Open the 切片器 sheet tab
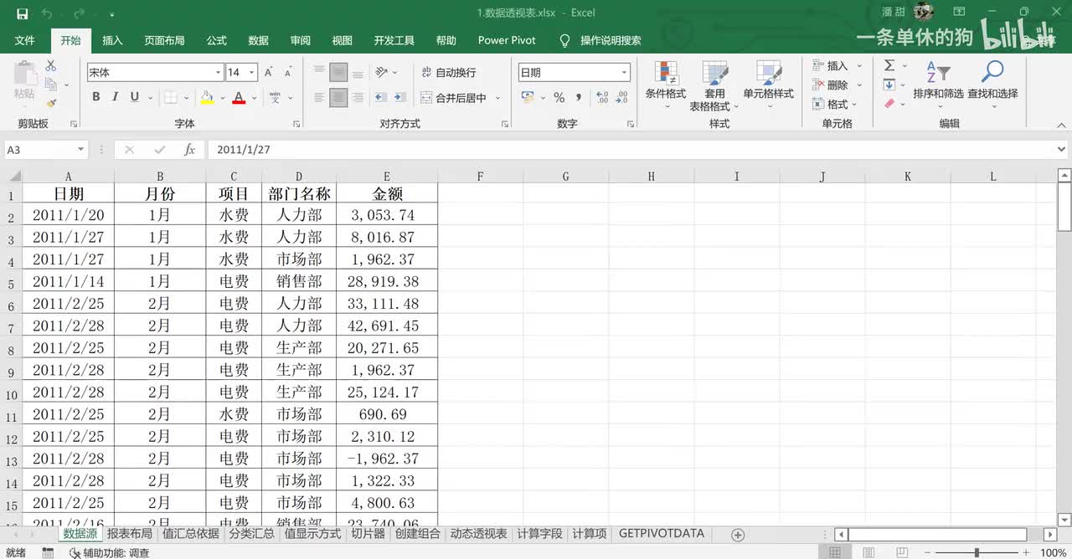This screenshot has height=559, width=1072. 368,534
